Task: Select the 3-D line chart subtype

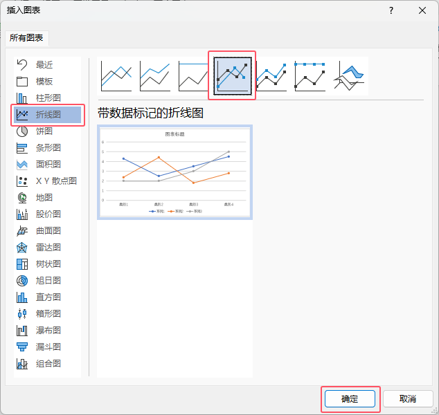Action: pyautogui.click(x=349, y=76)
